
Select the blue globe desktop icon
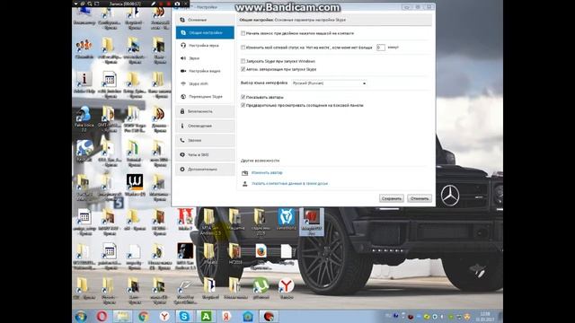[84, 151]
